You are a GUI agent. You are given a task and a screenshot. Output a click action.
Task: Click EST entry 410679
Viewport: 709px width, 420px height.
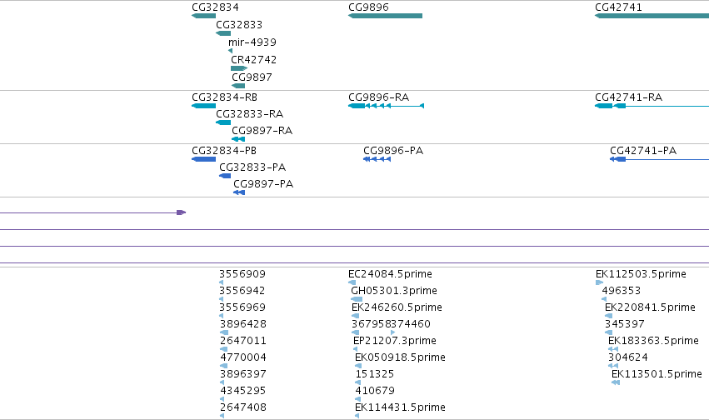375,391
